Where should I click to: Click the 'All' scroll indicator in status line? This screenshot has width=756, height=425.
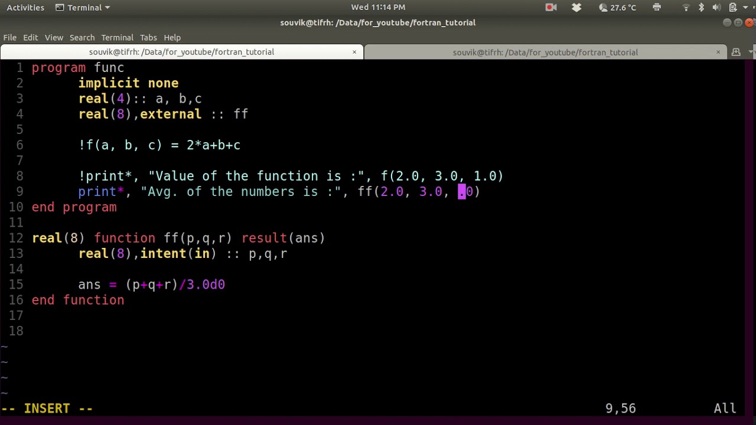[x=725, y=408]
